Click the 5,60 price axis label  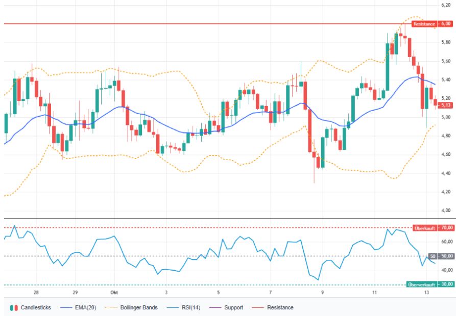(x=446, y=61)
